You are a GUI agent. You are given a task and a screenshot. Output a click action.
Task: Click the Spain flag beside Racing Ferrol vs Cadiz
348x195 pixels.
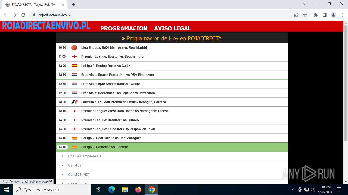(74, 66)
